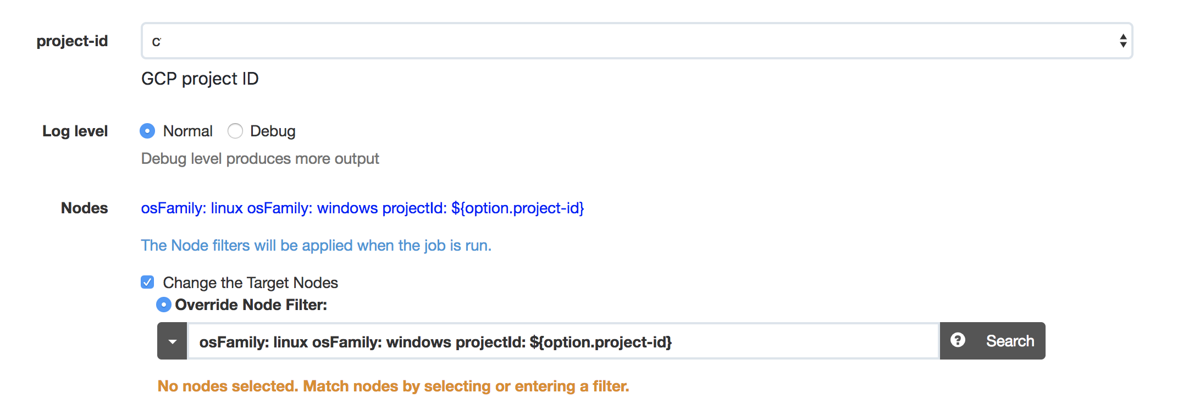Select the Normal log level

[147, 131]
